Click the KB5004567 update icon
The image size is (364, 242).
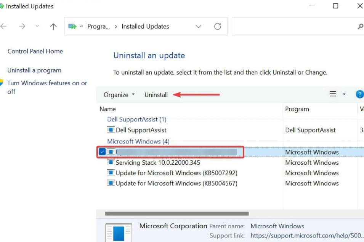tap(111, 183)
